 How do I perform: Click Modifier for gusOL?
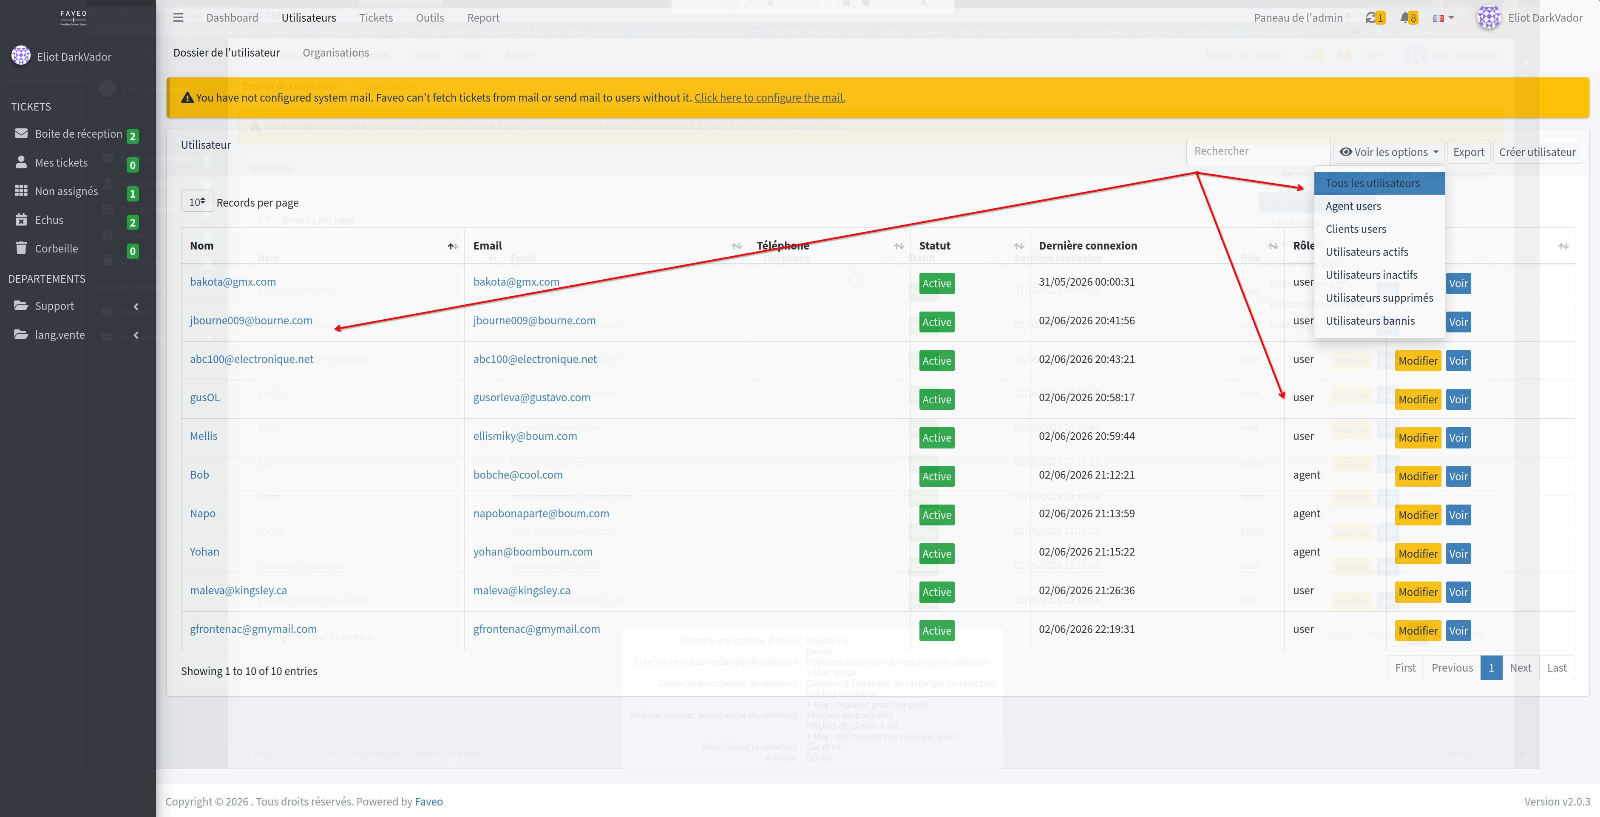pyautogui.click(x=1418, y=399)
